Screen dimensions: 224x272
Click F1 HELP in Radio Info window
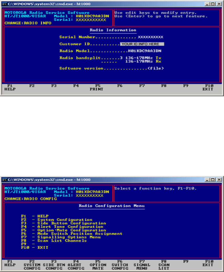click(10, 87)
